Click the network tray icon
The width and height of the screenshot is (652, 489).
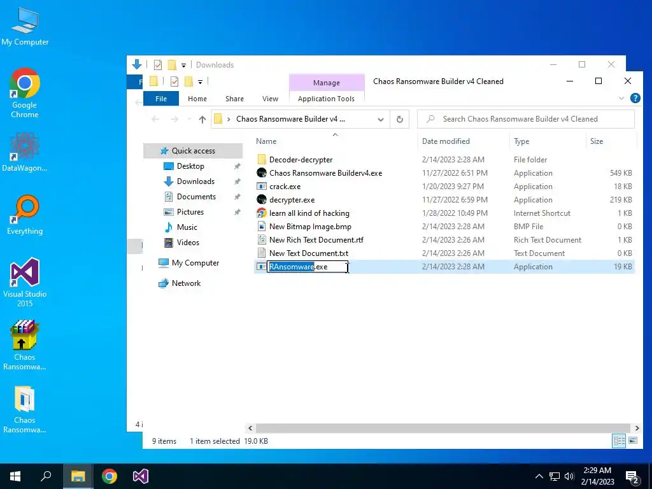(x=555, y=476)
